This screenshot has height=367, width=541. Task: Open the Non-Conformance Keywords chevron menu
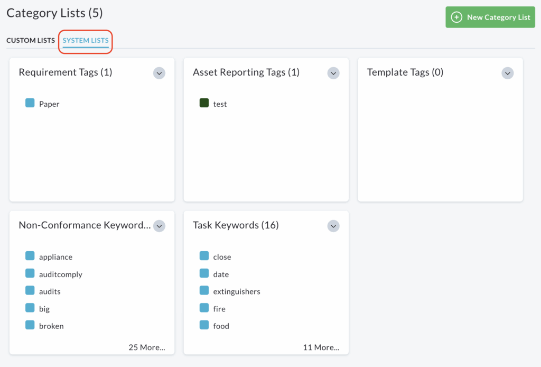(x=159, y=226)
